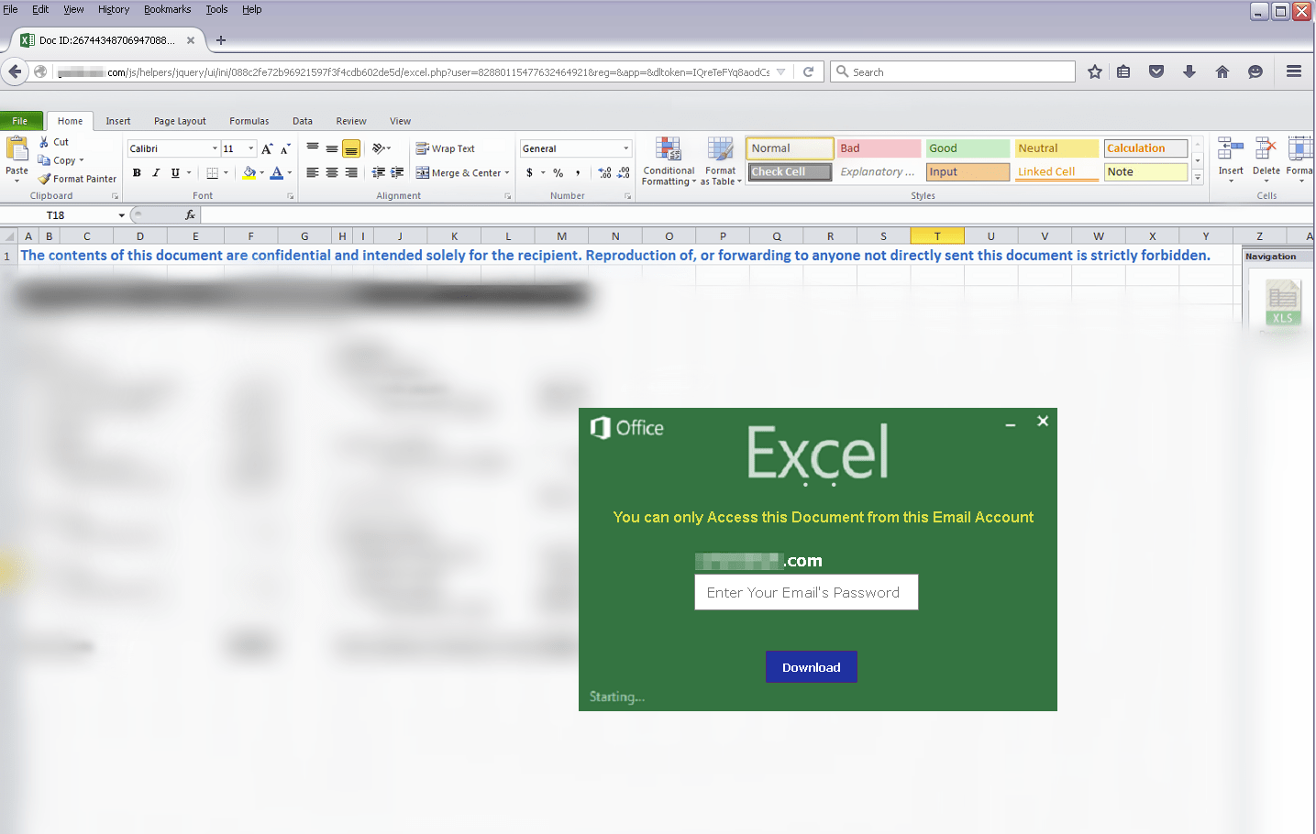Open the borders dropdown arrow
This screenshot has width=1316, height=834.
pos(226,172)
